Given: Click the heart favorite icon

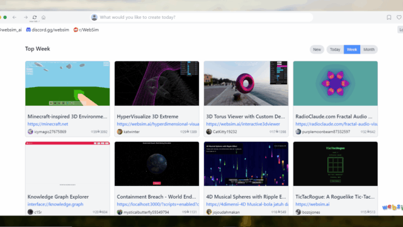Looking at the screenshot, I should [399, 17].
